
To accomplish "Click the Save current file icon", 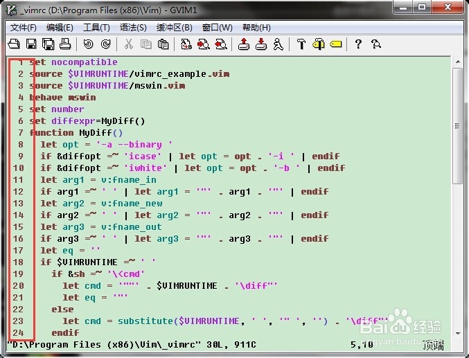I will pos(31,44).
